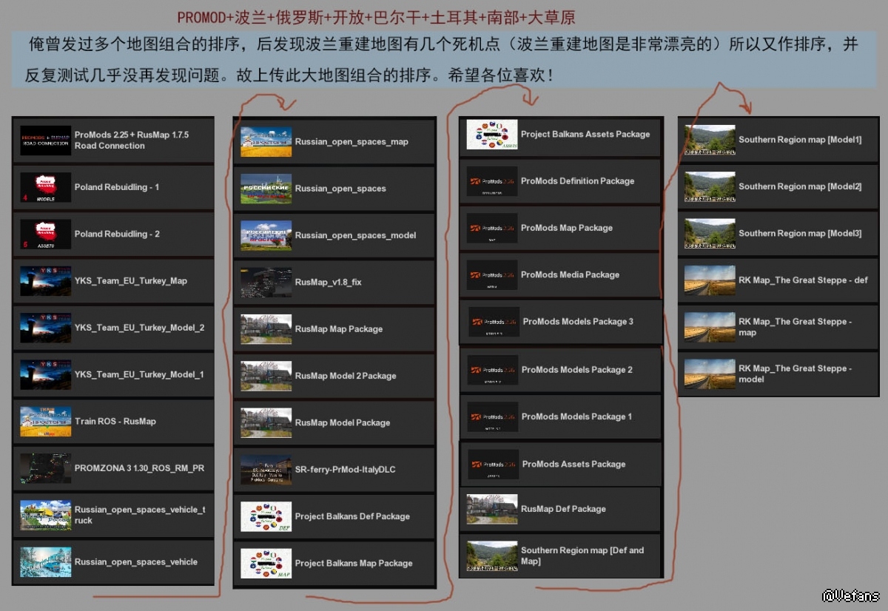The width and height of the screenshot is (888, 611).
Task: Click the 'YKS_Team_EU_Turkey_Map' label text
Action: point(131,281)
